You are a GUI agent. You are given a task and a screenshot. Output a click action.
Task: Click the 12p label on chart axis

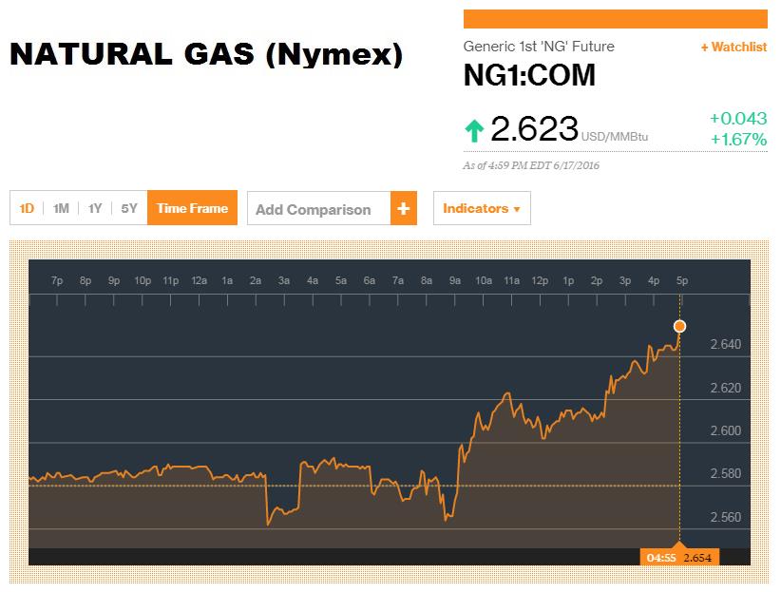tap(540, 280)
